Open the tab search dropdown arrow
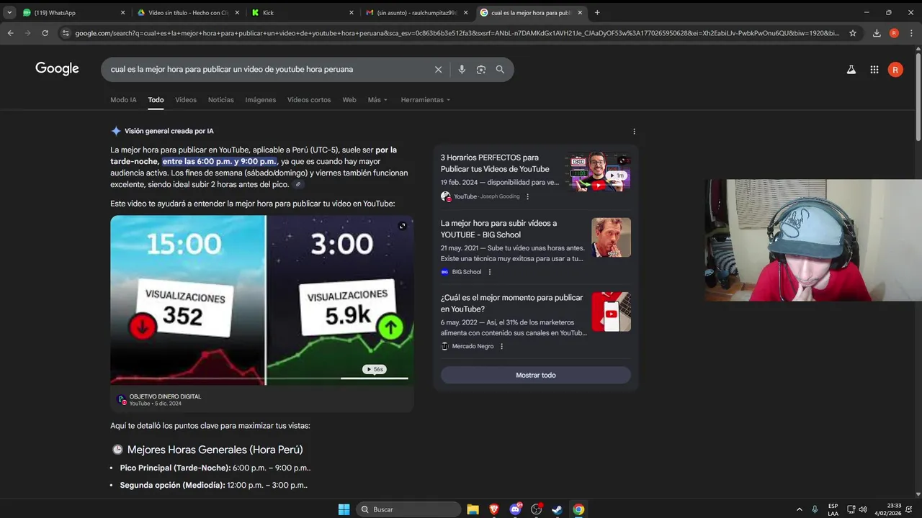The width and height of the screenshot is (922, 518). (9, 12)
